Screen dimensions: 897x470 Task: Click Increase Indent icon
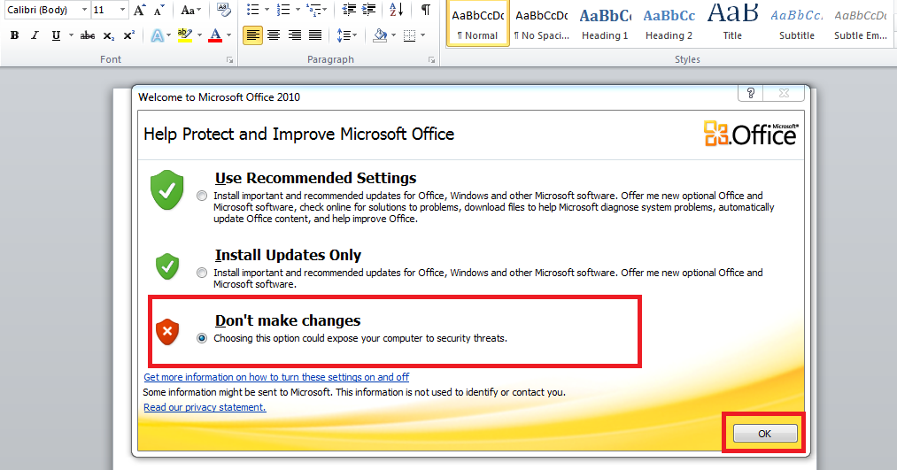pos(369,10)
